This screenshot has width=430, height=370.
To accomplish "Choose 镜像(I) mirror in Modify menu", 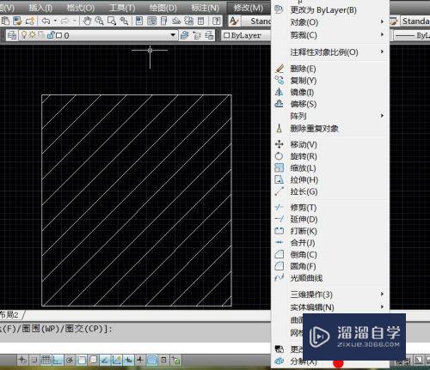I will pos(329,93).
